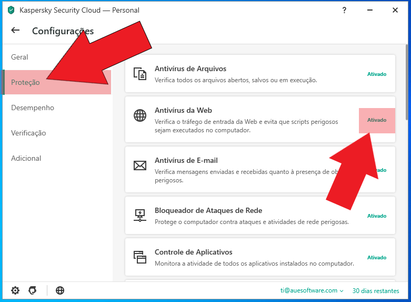This screenshot has height=302, width=411.
Task: Open settings via the gear icon
Action: click(15, 290)
